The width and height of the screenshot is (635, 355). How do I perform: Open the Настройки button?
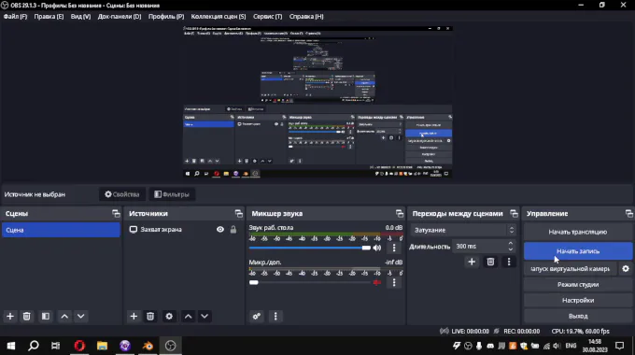[x=578, y=300]
